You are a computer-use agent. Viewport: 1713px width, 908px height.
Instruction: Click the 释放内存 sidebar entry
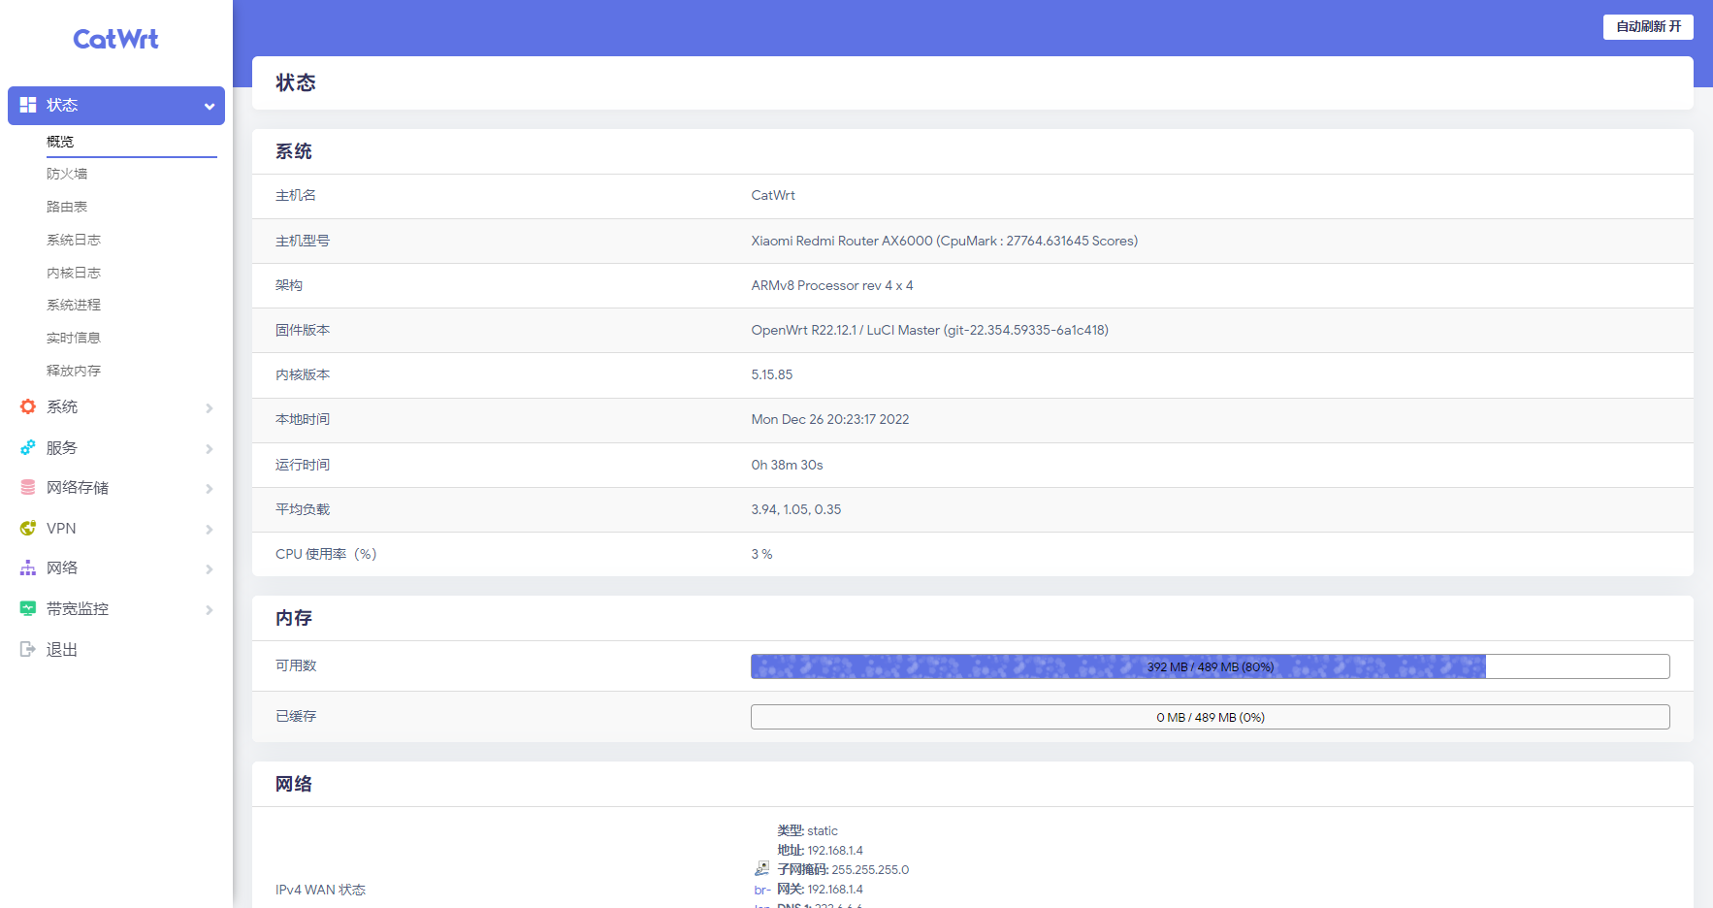(x=73, y=370)
